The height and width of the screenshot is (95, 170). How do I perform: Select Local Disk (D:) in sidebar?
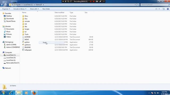tap(11, 58)
